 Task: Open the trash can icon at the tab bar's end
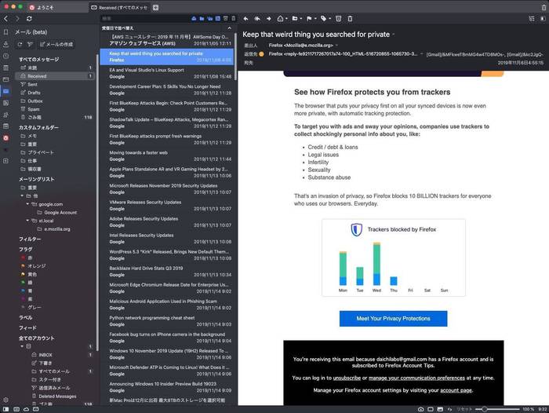[544, 7]
